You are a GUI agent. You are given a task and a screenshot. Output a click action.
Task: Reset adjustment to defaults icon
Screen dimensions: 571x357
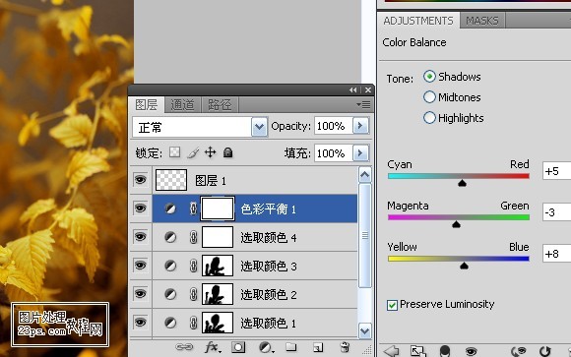[544, 351]
